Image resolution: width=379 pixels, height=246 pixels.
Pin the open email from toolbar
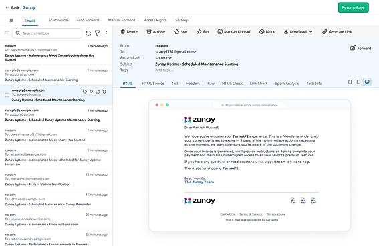tap(203, 31)
